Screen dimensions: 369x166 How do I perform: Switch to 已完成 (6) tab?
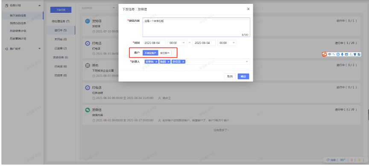pos(61,66)
